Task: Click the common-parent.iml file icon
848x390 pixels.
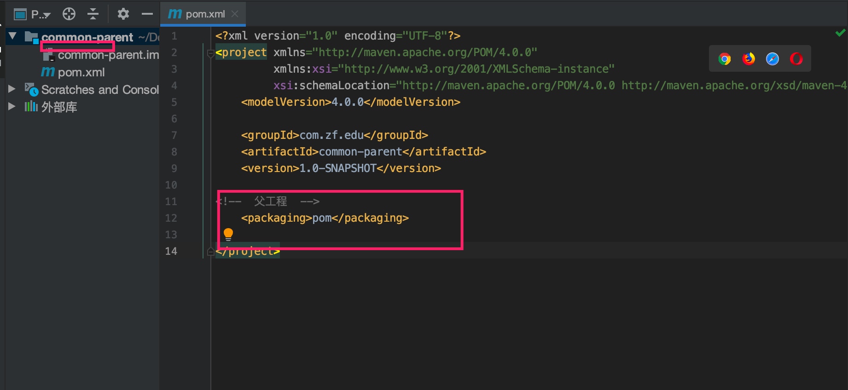Action: [49, 55]
